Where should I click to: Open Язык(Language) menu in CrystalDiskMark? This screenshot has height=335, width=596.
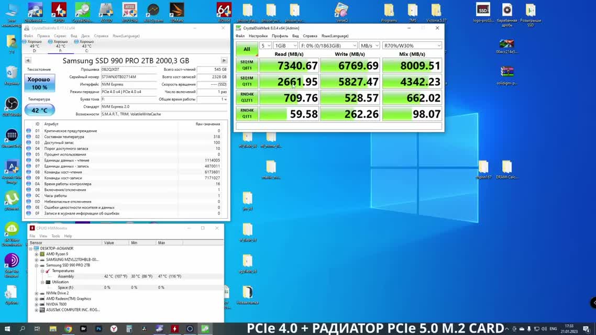(335, 36)
